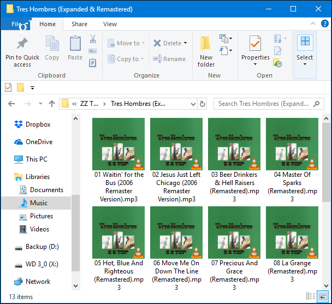Open Documents library in sidebar
Image resolution: width=332 pixels, height=304 pixels.
pos(41,190)
